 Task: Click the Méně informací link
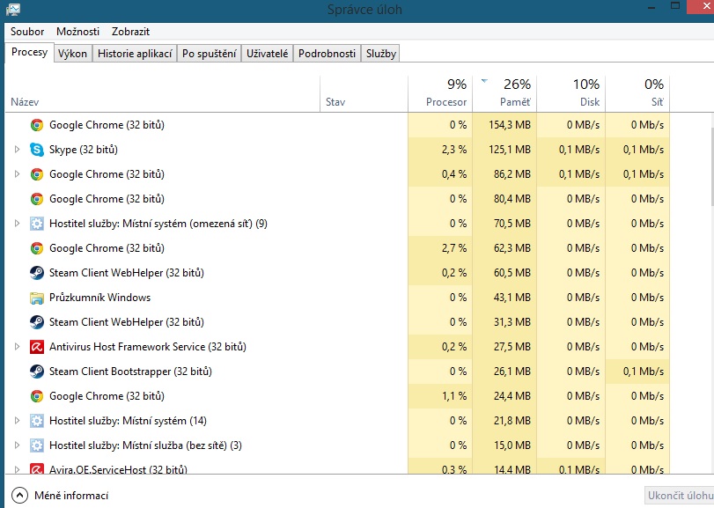pos(71,496)
